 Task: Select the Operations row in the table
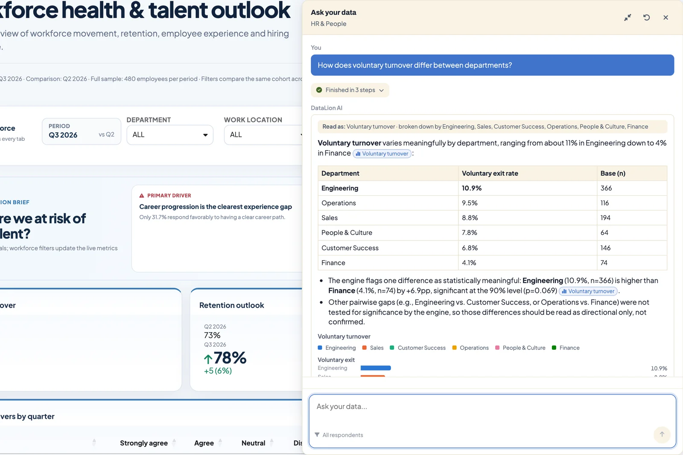(x=492, y=203)
